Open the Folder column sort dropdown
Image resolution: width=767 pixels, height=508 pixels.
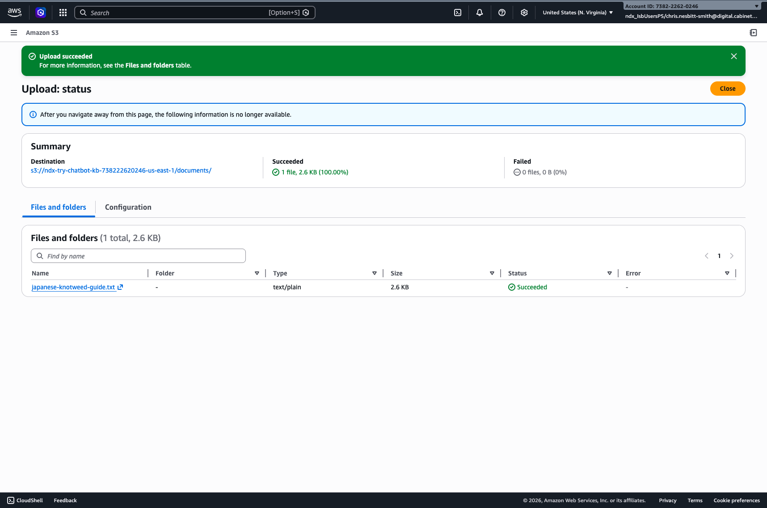(257, 273)
